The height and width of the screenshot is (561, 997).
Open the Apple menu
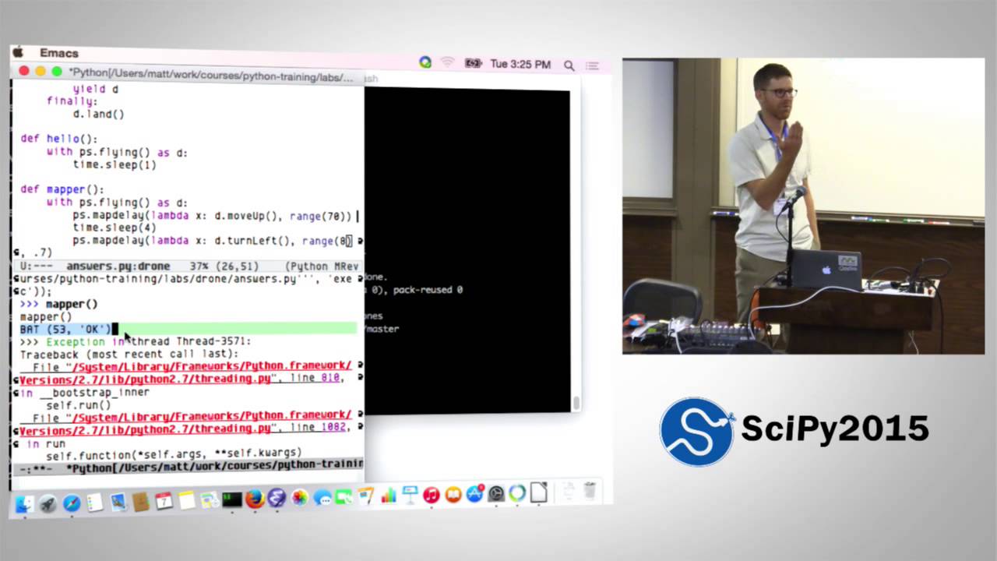click(19, 52)
